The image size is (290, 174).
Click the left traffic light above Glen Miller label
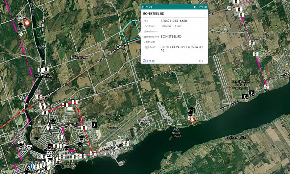pyautogui.click(x=40, y=70)
